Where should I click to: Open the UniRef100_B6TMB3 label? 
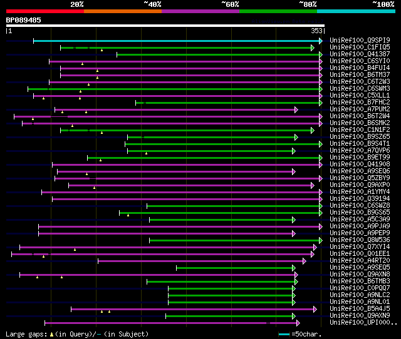pyautogui.click(x=360, y=281)
